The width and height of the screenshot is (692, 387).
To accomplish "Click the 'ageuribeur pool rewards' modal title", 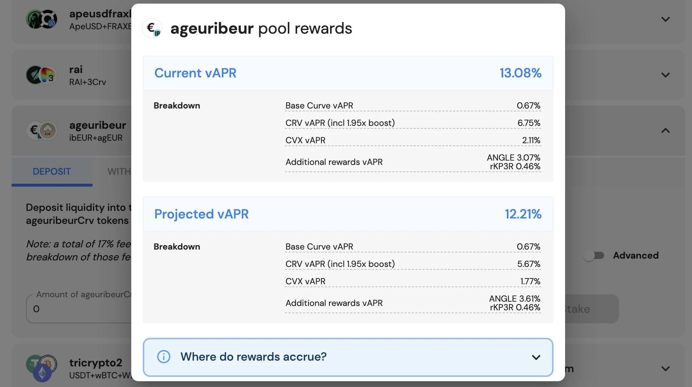I will pos(261,29).
